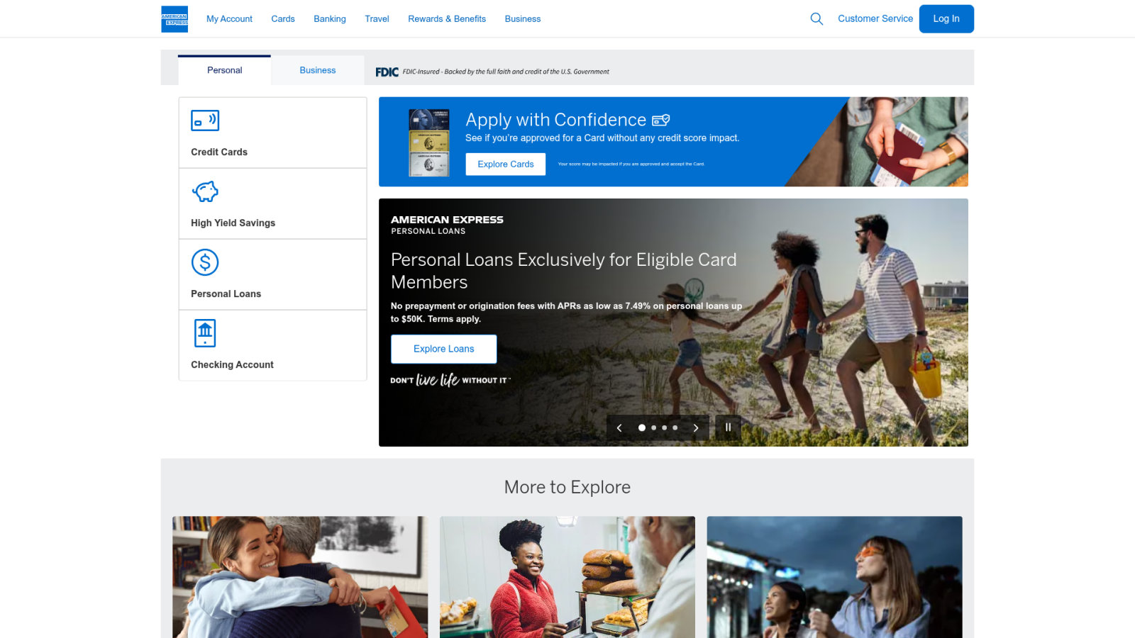
Task: Select the fourth carousel dot
Action: tap(675, 428)
